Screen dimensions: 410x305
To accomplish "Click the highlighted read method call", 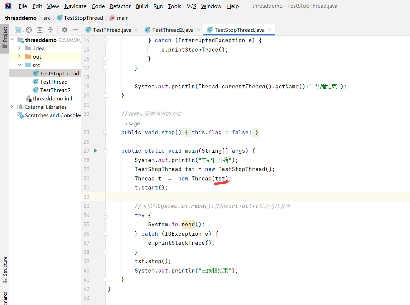I will (188, 224).
